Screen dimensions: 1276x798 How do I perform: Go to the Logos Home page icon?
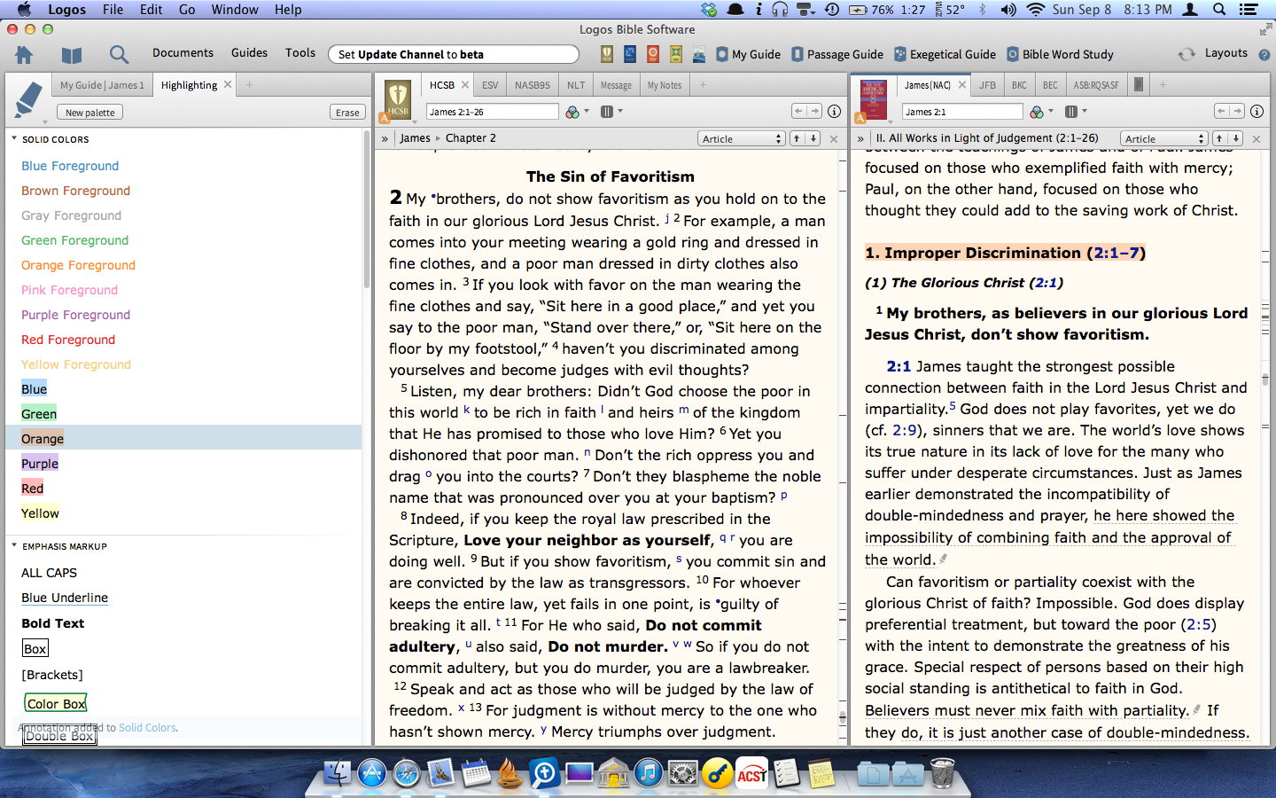pyautogui.click(x=24, y=54)
